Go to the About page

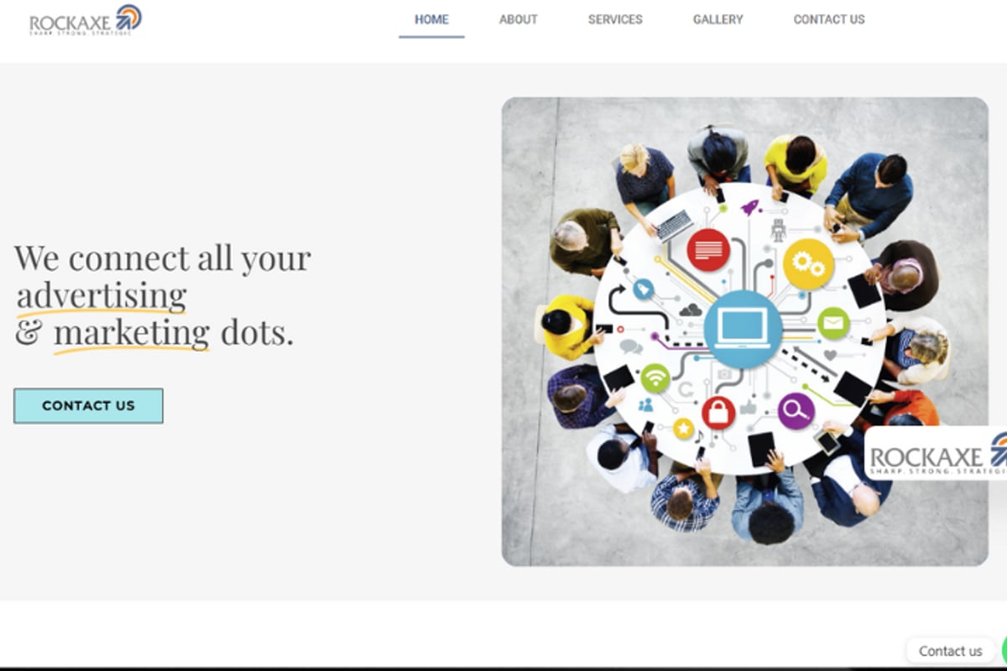pyautogui.click(x=518, y=19)
